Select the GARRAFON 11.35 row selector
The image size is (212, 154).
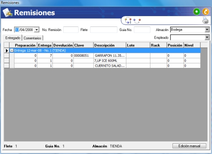coord(7,55)
